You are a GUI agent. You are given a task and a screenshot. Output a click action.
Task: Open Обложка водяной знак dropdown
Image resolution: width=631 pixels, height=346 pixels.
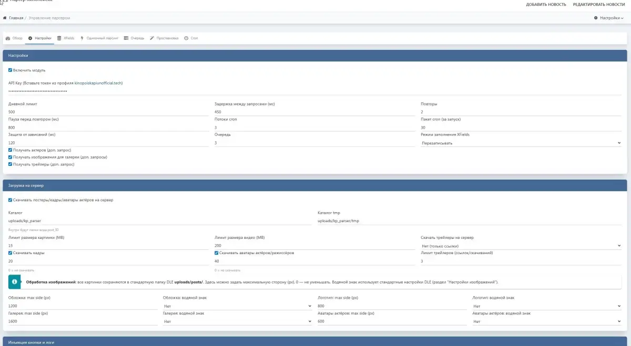click(237, 306)
